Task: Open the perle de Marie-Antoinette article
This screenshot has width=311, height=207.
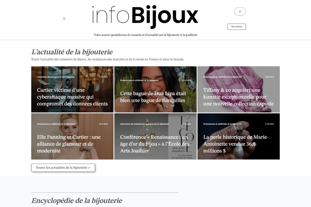Action: (x=236, y=144)
